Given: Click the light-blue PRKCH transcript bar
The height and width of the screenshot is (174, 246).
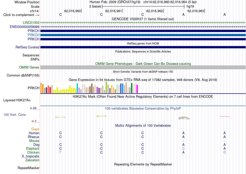Looking at the screenshot, I should pyautogui.click(x=143, y=35).
